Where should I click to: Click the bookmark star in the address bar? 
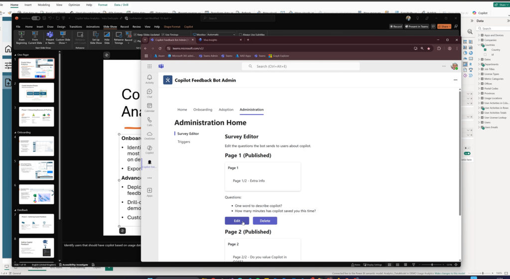[428, 48]
